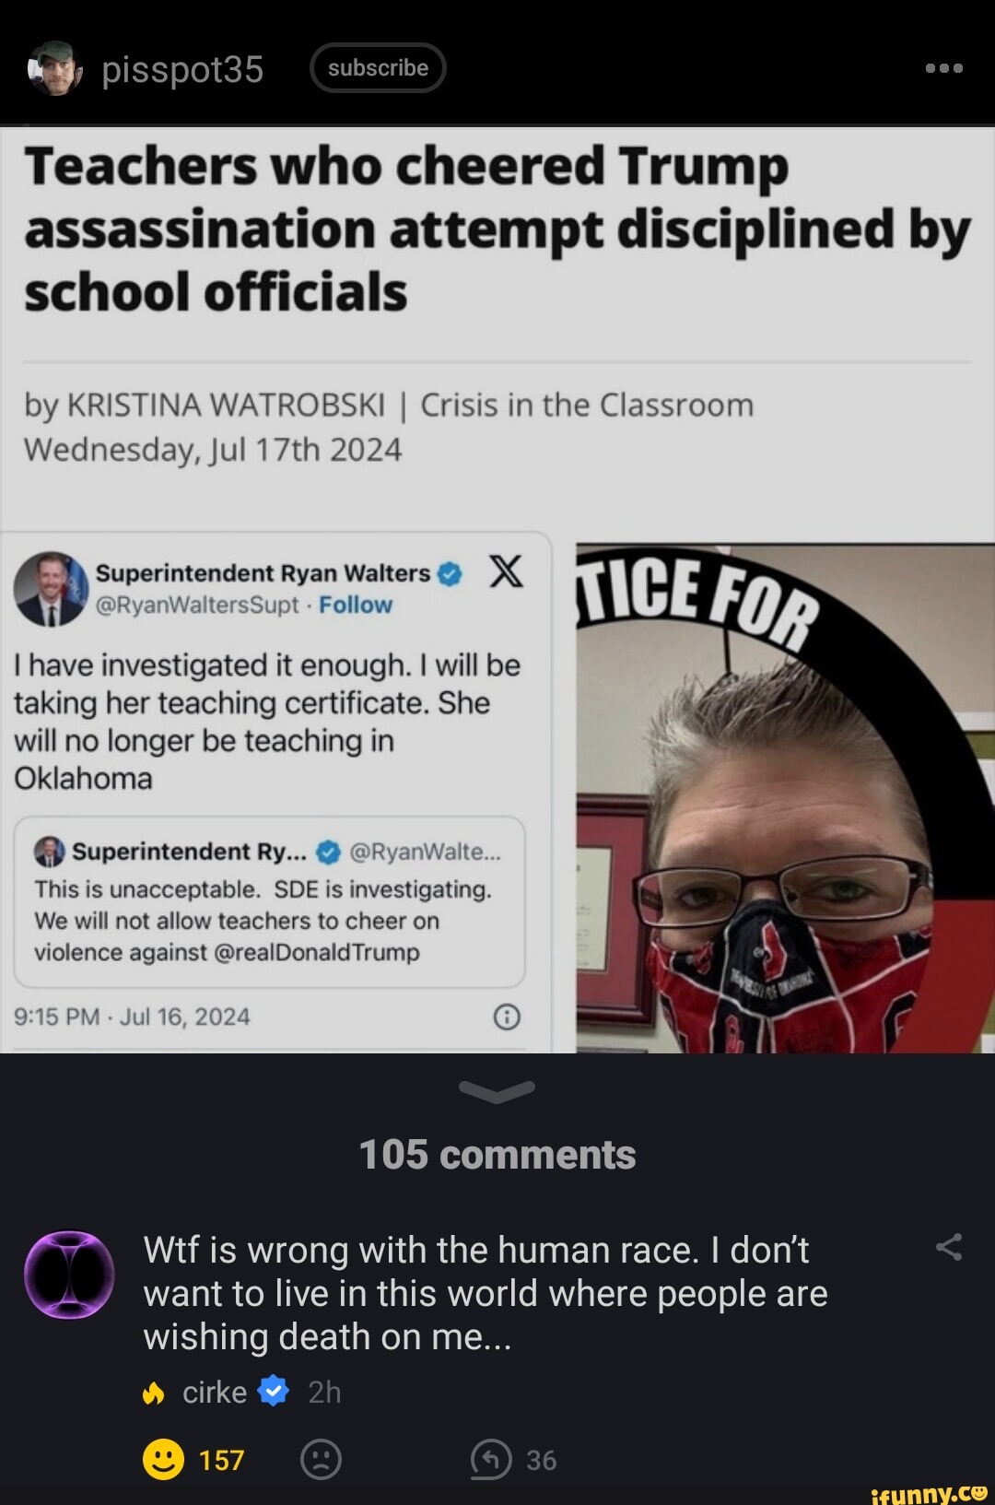Click the X logo on the tweet
The image size is (995, 1505).
click(505, 571)
